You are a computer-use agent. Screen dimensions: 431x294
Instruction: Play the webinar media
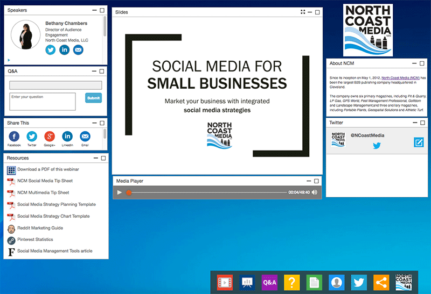pos(119,192)
